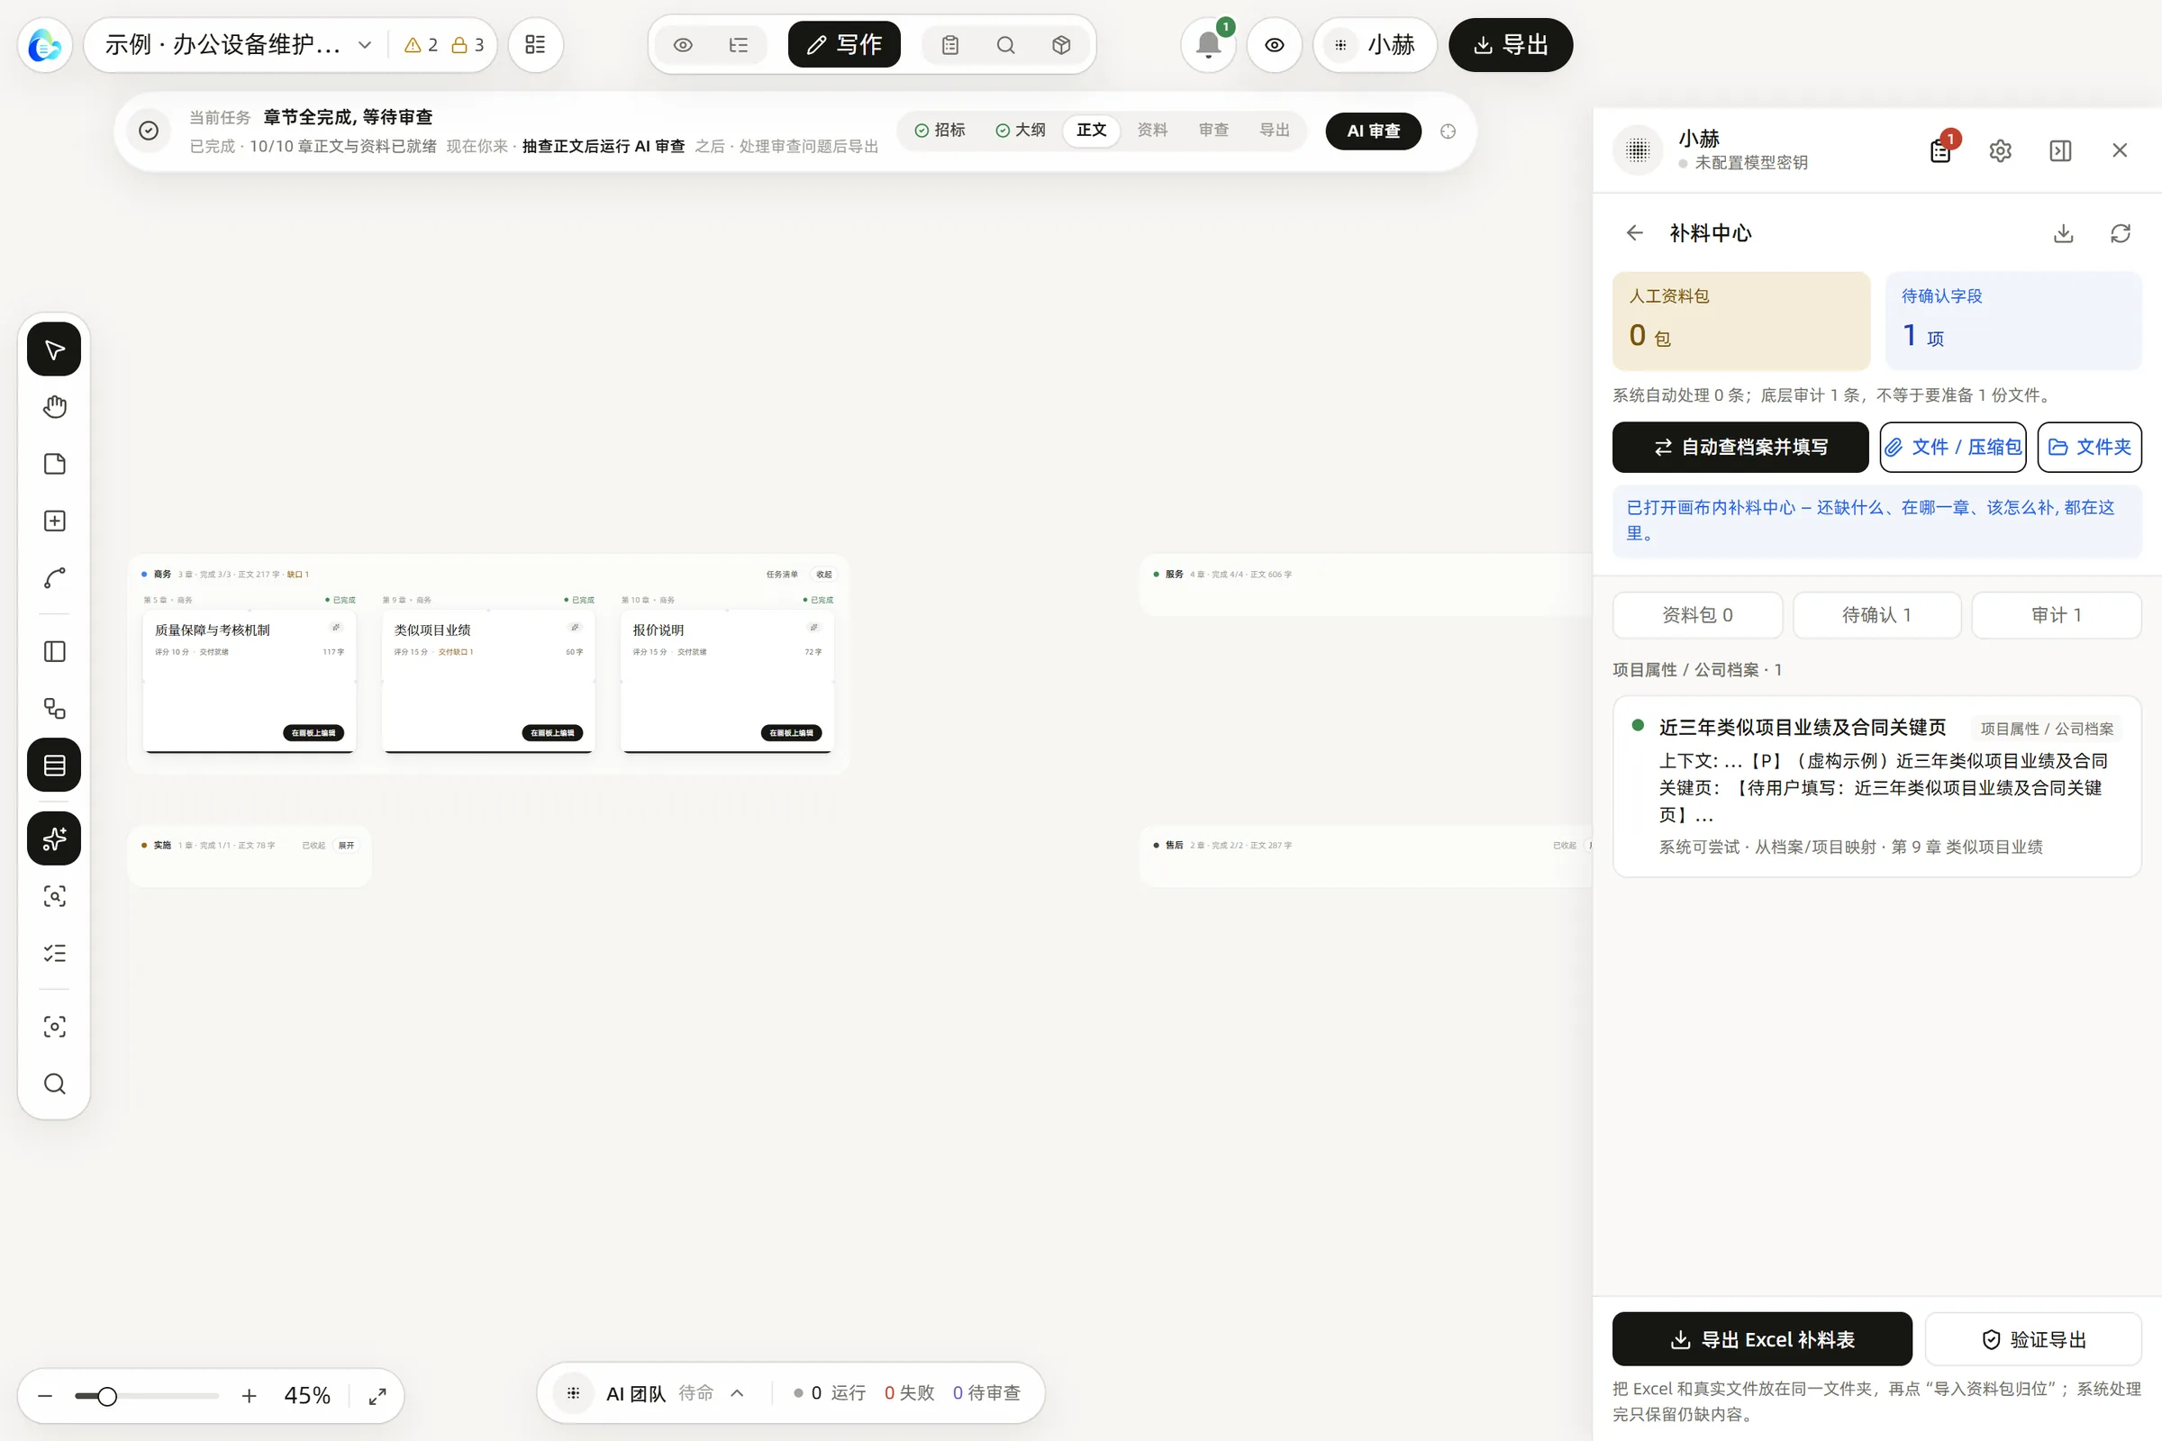
Task: Toggle the eye preview mode in top bar
Action: [683, 45]
